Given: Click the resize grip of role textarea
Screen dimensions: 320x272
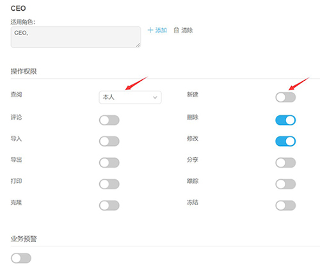Looking at the screenshot, I should 138,45.
